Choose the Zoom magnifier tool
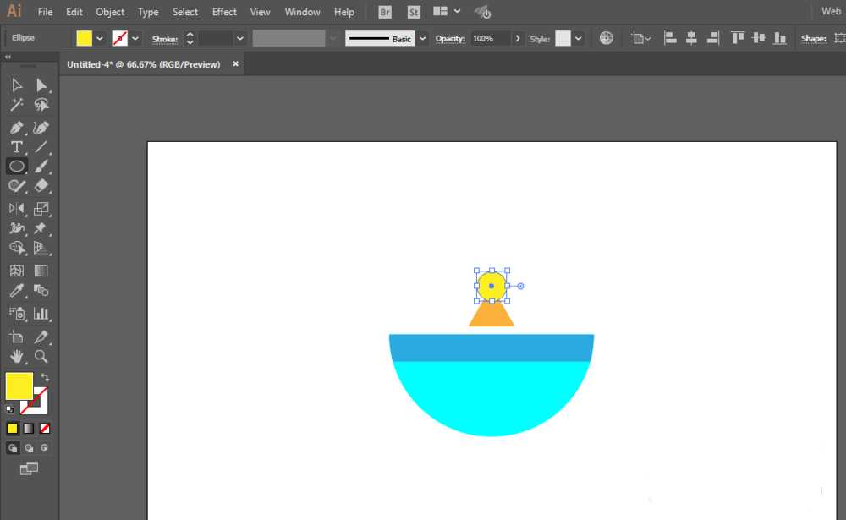Viewport: 846px width, 520px height. (x=41, y=356)
